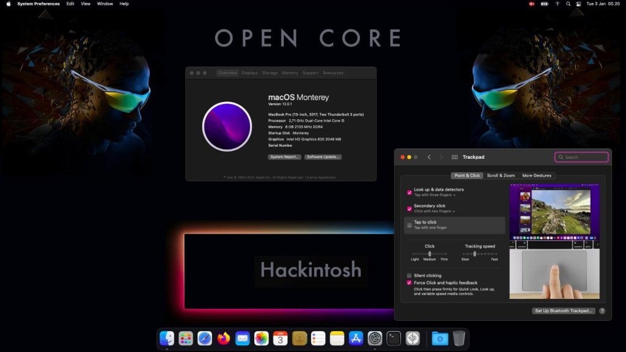Click the Tracking speed slider

coord(479,254)
